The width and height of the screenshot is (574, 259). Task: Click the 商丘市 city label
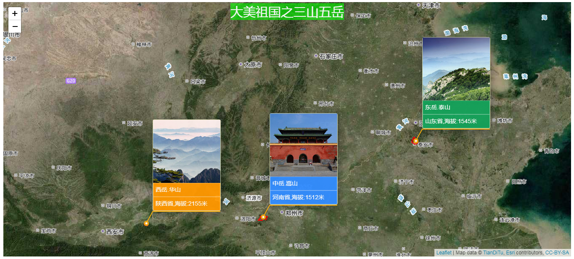pos(370,228)
